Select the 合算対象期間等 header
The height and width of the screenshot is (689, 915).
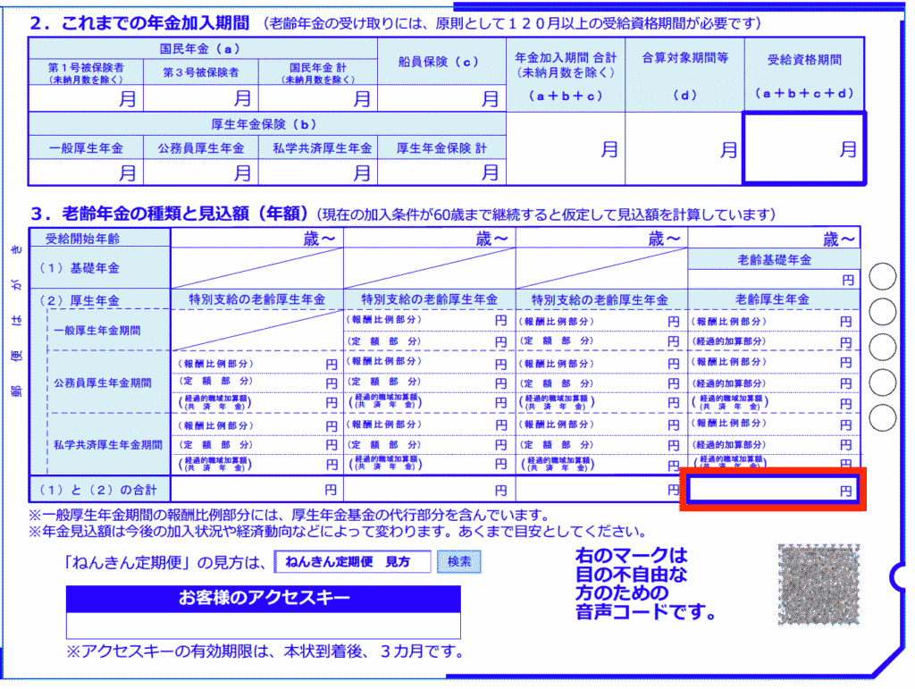point(684,75)
